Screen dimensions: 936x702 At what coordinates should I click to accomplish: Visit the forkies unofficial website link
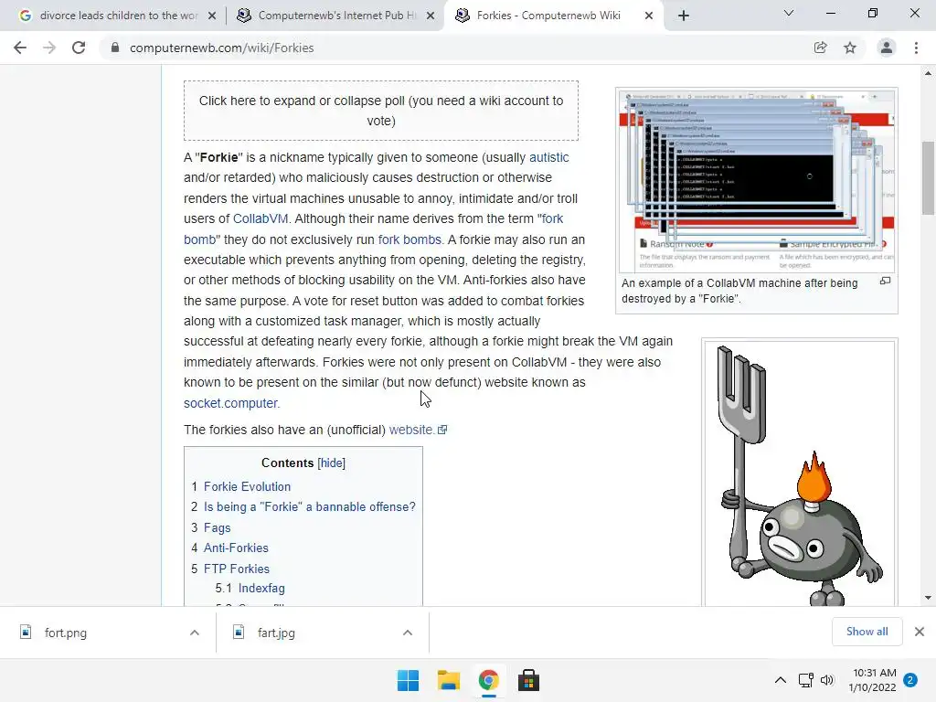click(417, 430)
